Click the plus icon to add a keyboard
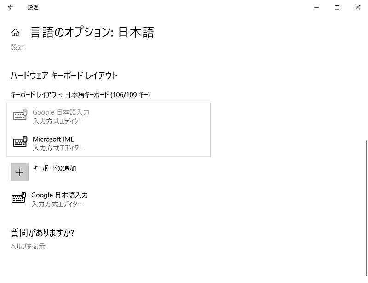The image size is (368, 283). (x=19, y=172)
